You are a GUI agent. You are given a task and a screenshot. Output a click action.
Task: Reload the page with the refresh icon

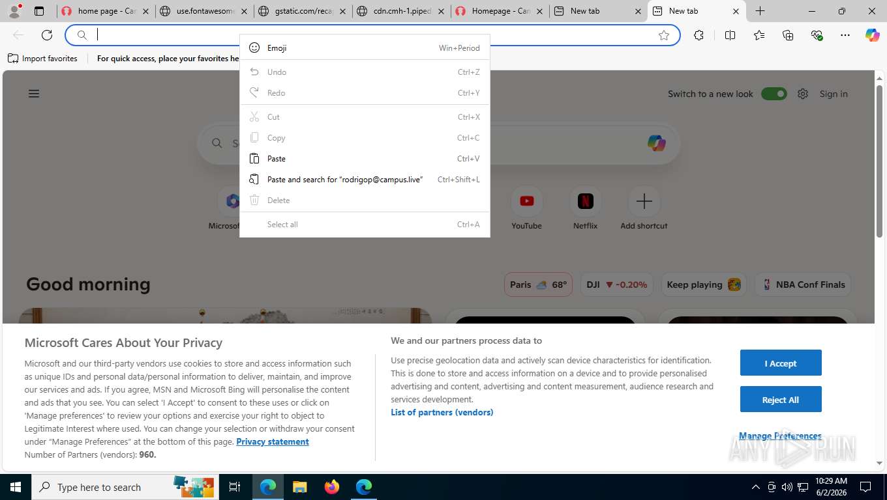(x=47, y=35)
